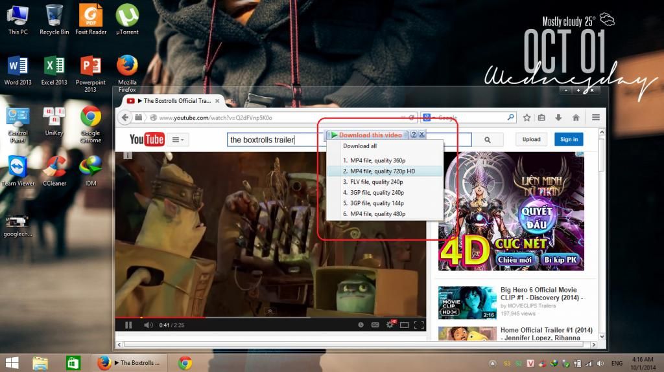
Task: Open help icon on Download this video bar
Action: (414, 135)
